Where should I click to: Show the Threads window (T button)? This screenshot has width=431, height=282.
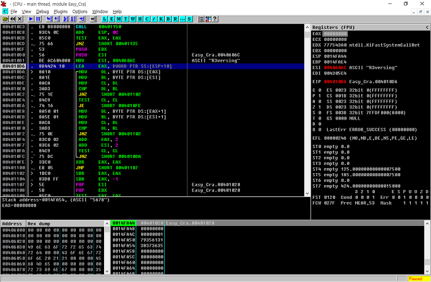pos(126,19)
